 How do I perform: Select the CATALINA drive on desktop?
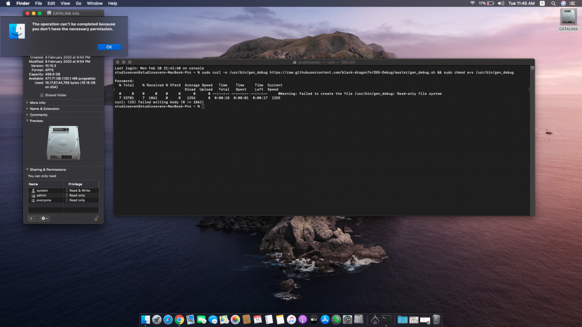point(568,18)
